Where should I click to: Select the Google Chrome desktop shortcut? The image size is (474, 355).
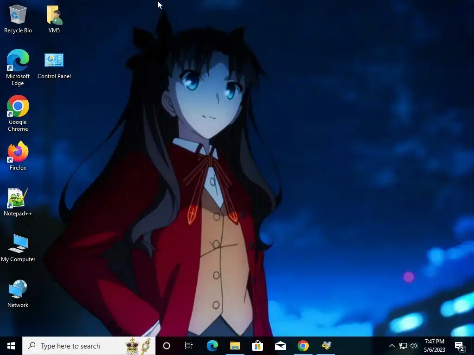[18, 114]
